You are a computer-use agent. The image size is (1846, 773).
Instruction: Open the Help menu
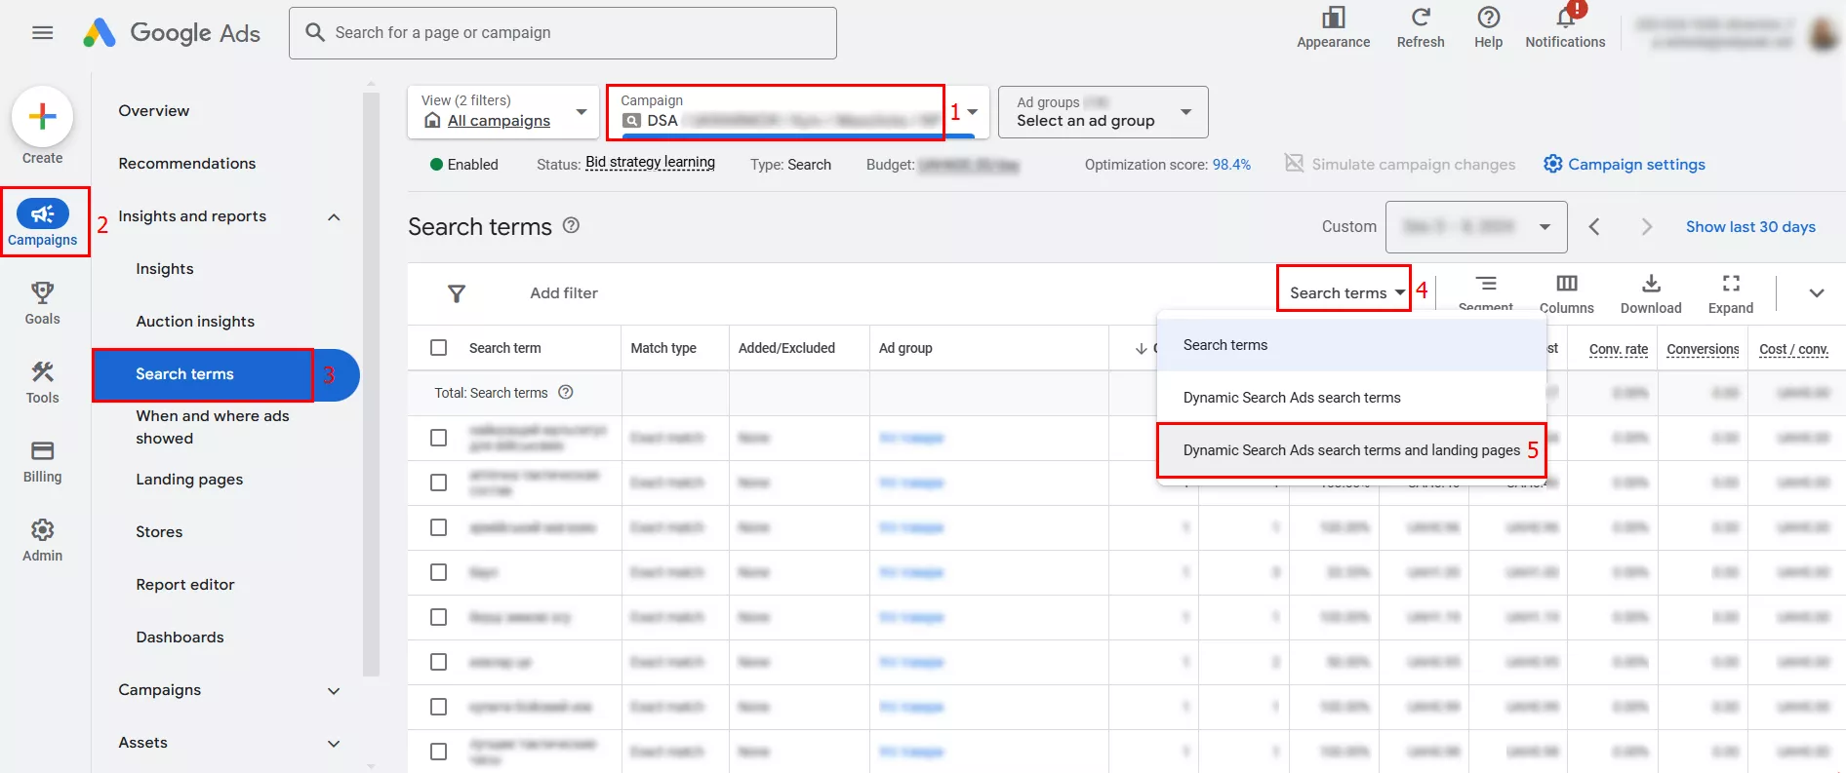(x=1488, y=27)
